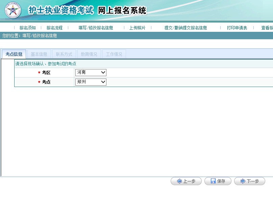Switch to the 教育情况 tab

click(89, 54)
